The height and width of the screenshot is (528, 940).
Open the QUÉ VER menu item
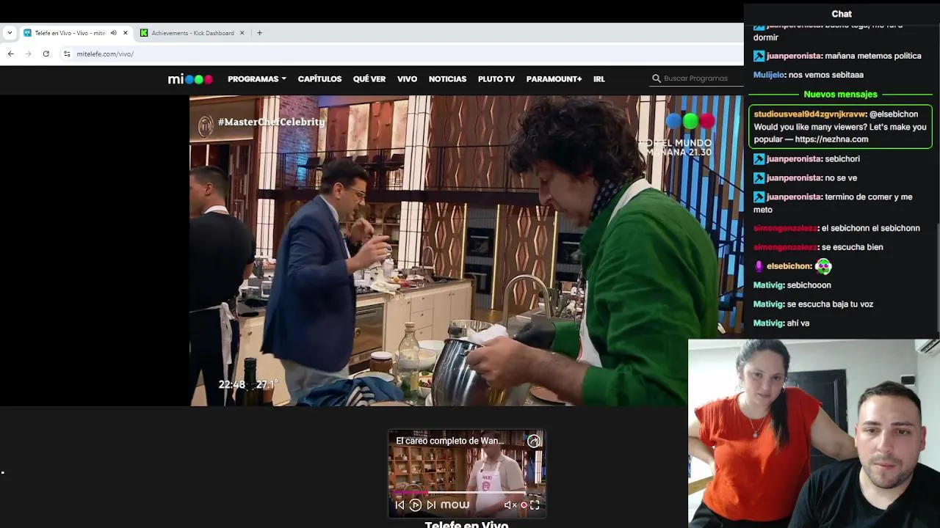click(369, 79)
